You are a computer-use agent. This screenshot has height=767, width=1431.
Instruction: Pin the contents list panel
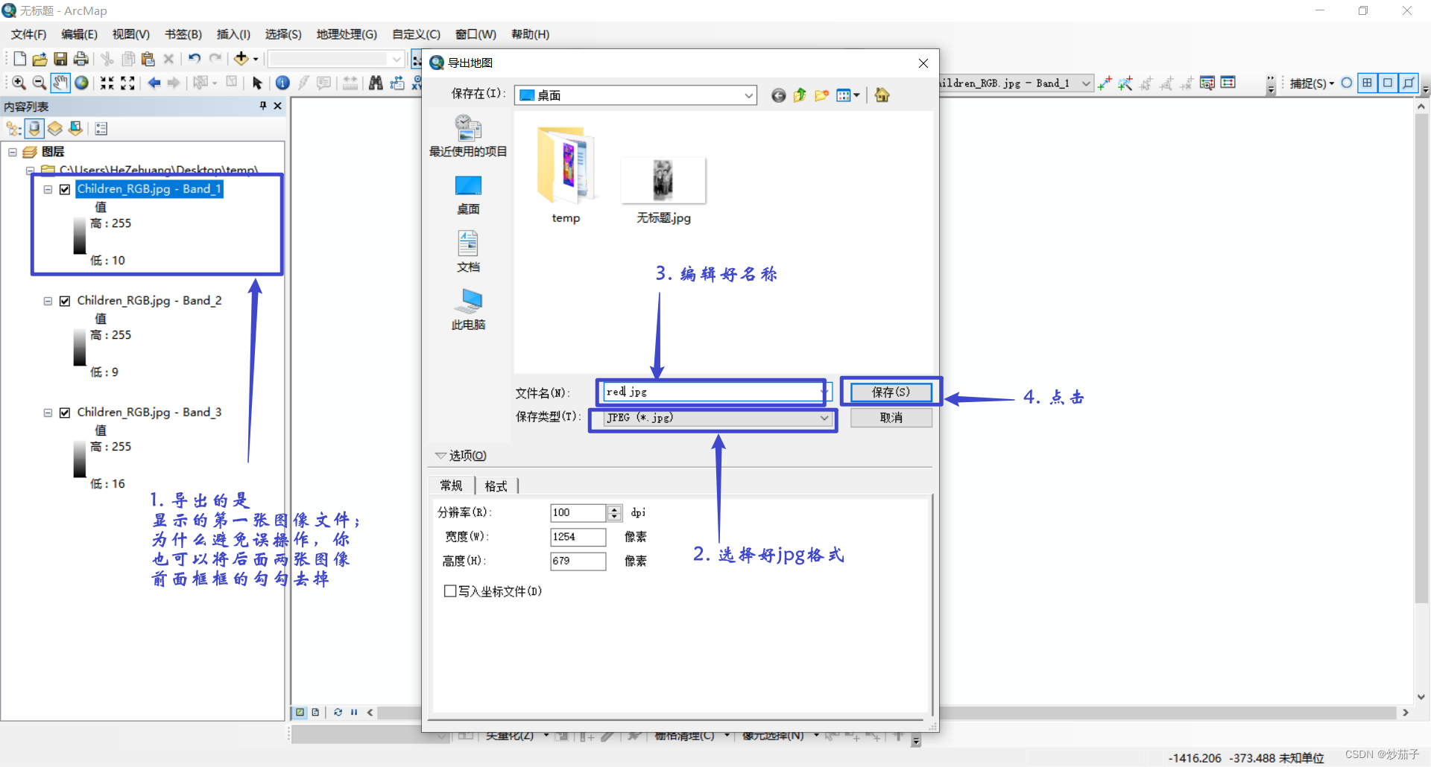pyautogui.click(x=263, y=106)
